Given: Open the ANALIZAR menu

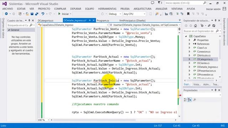Looking at the screenshot, I should pyautogui.click(x=161, y=9).
